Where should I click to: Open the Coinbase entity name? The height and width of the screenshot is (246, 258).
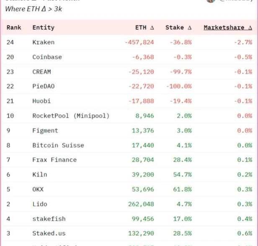tap(47, 57)
